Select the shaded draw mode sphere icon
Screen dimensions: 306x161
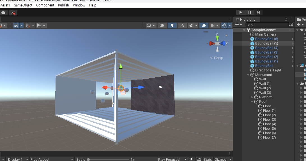click(x=149, y=25)
